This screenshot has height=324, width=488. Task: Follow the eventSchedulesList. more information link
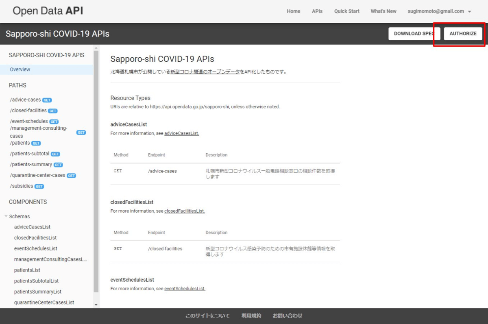pos(185,289)
